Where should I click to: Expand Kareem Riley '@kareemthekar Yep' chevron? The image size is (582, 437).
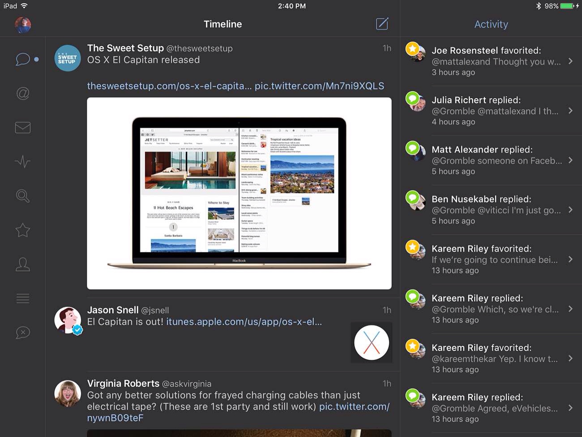click(570, 358)
